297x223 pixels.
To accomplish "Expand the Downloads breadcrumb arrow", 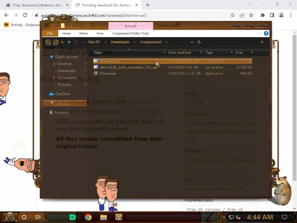I will pos(135,42).
